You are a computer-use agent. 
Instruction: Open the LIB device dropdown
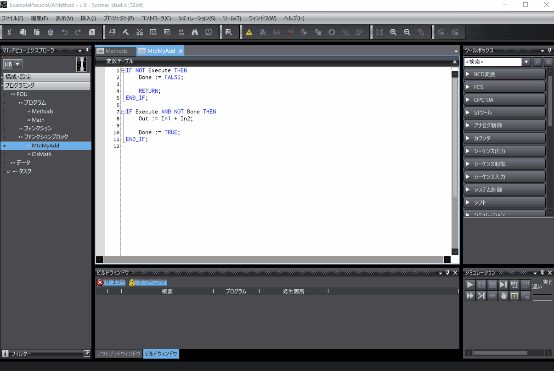[x=17, y=64]
